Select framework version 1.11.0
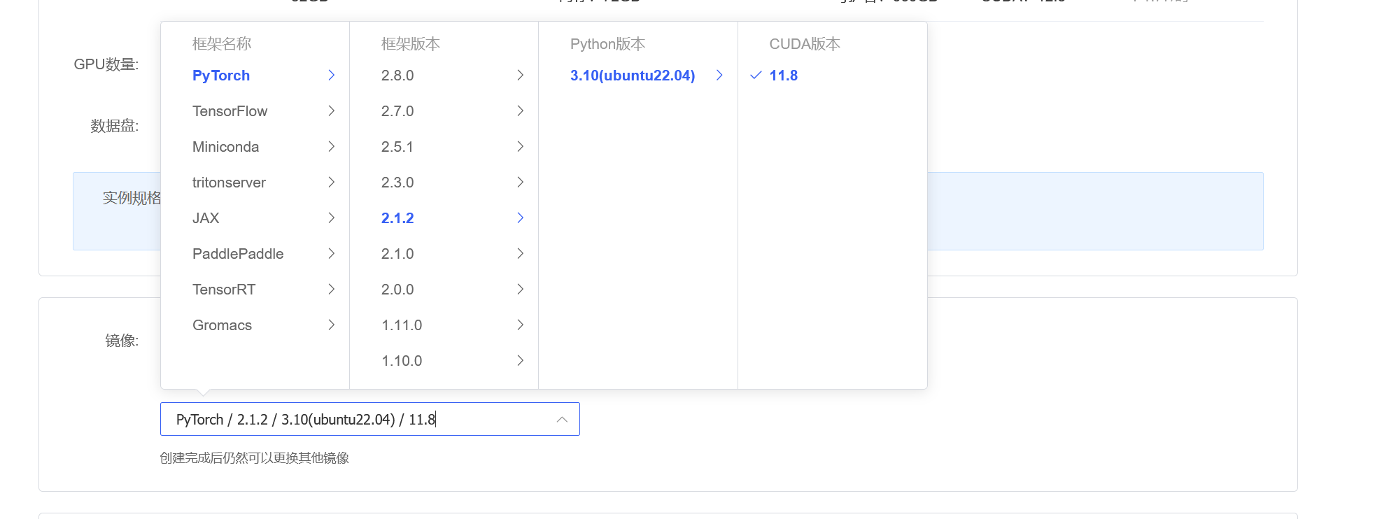 tap(402, 325)
